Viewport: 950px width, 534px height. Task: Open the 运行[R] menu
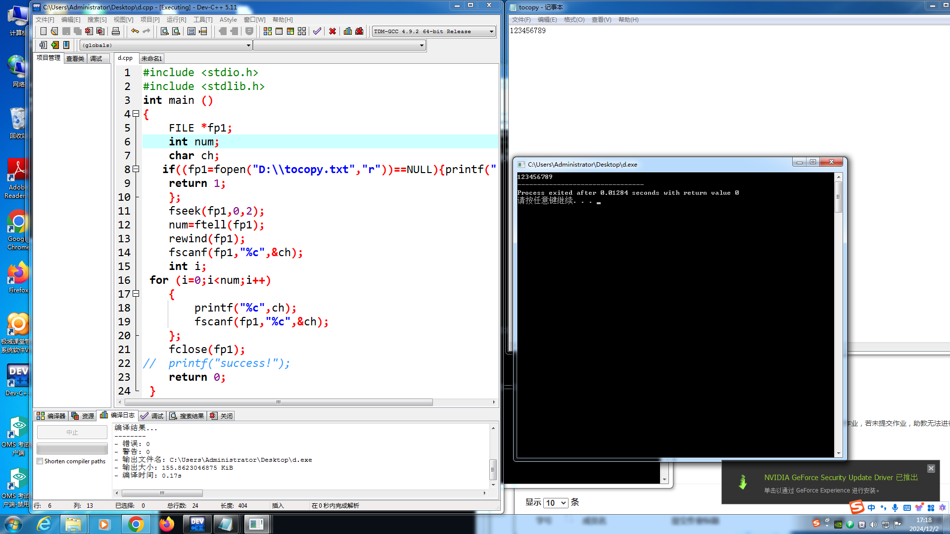(x=176, y=20)
